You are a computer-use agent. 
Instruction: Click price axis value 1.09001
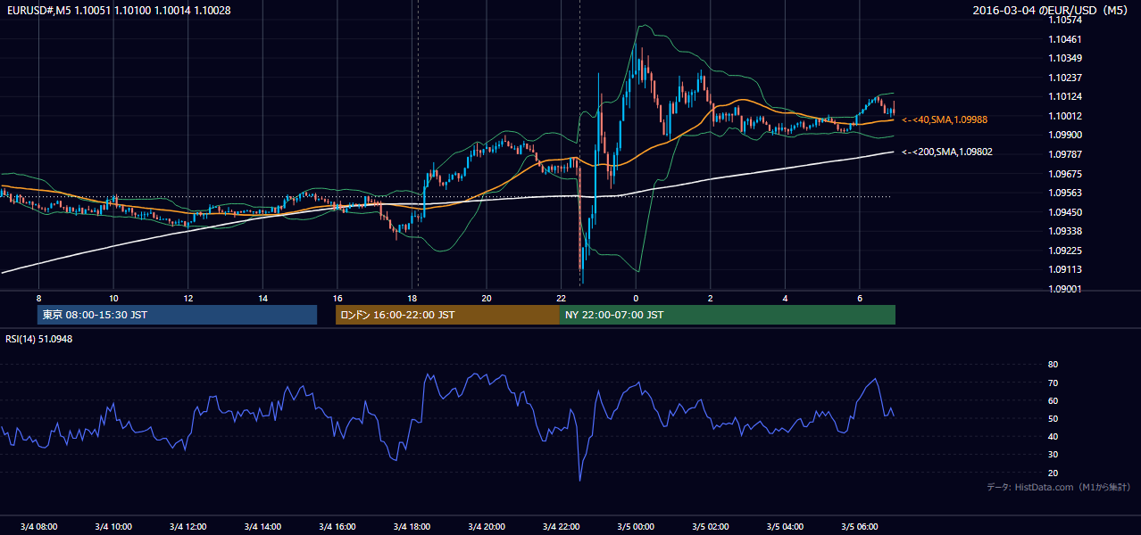click(1064, 289)
